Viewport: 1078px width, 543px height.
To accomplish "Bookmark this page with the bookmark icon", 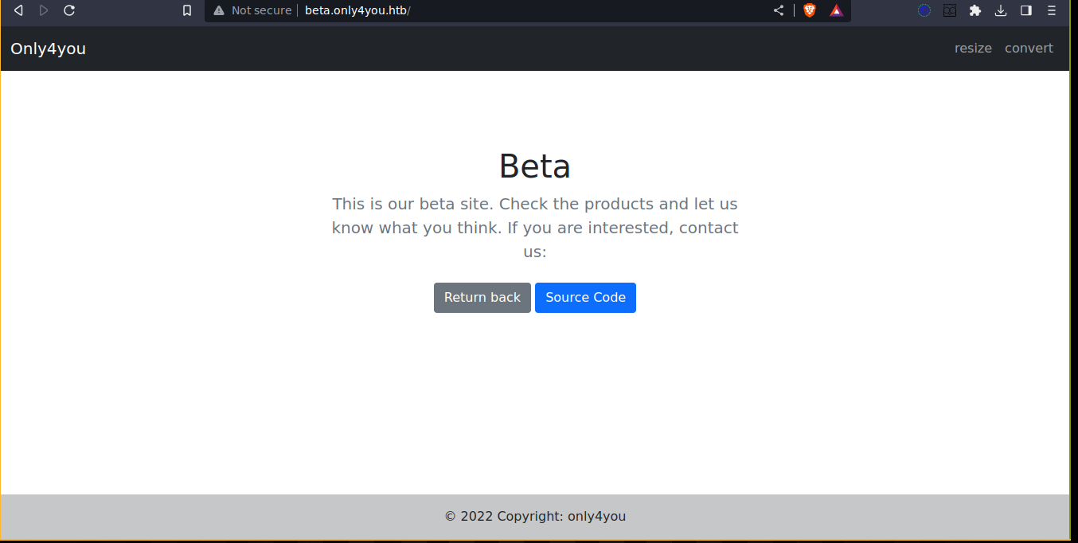I will tap(187, 10).
